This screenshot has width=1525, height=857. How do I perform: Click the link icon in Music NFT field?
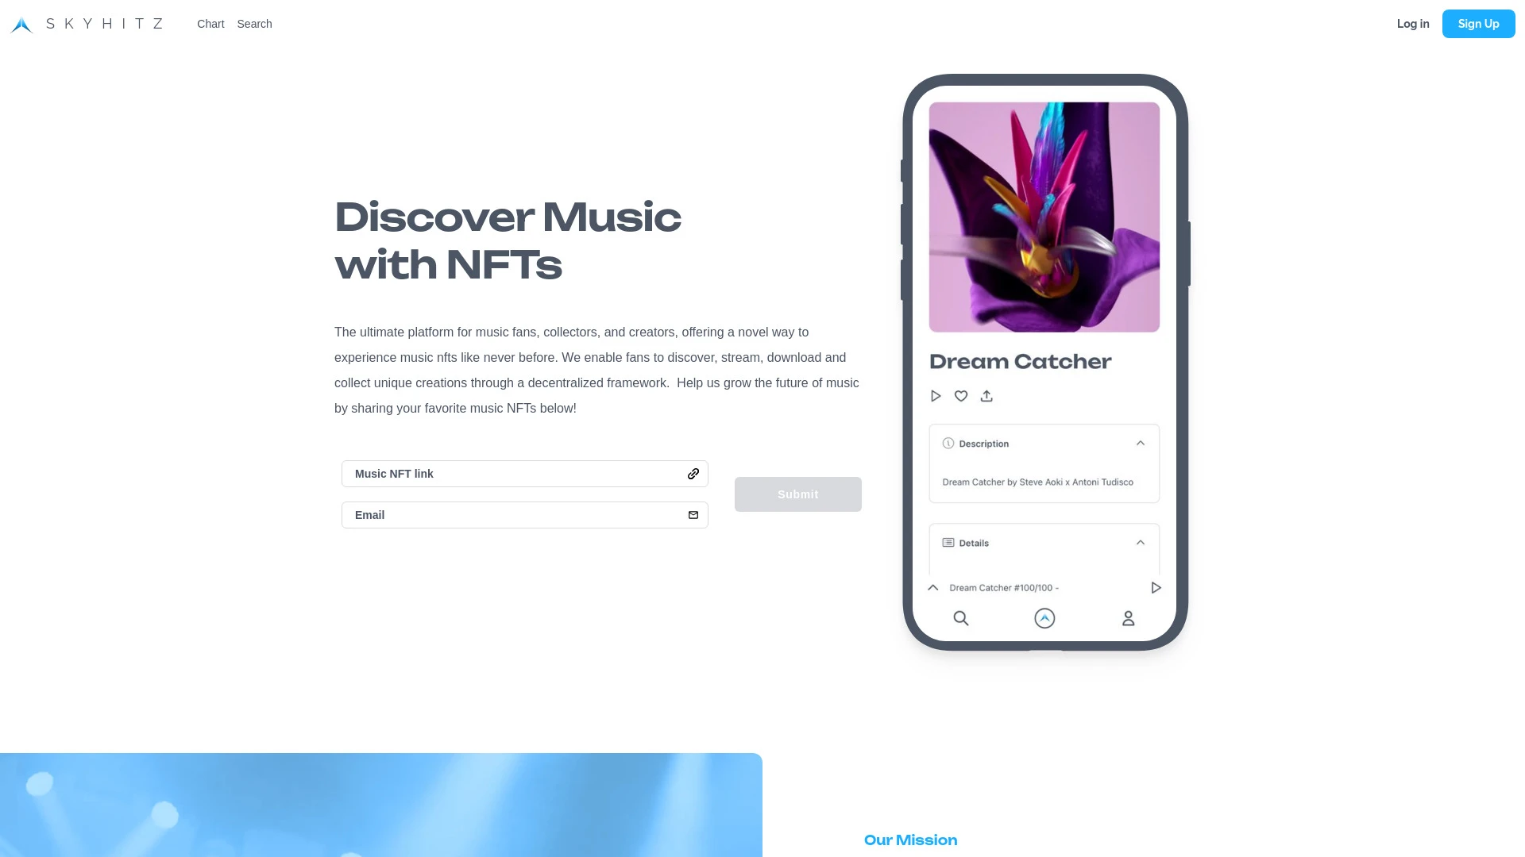pyautogui.click(x=693, y=473)
